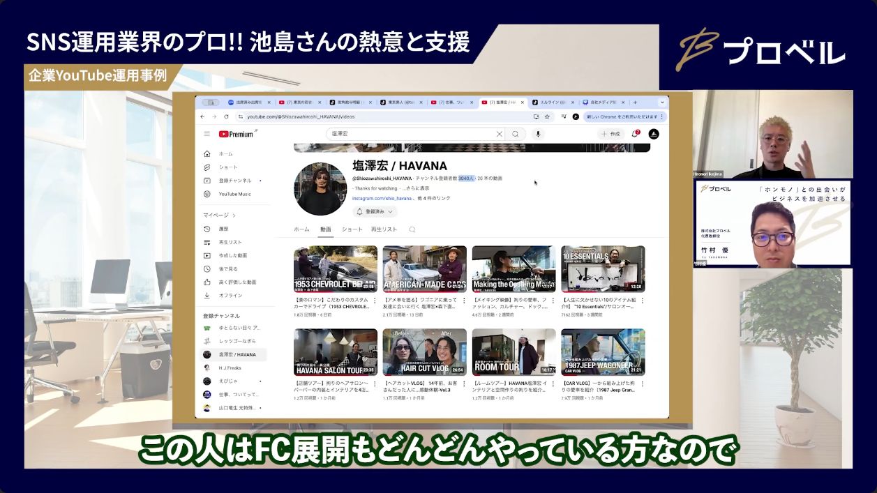Click the channel profile picture of 塩澤宏
Image resolution: width=877 pixels, height=493 pixels.
tap(320, 189)
